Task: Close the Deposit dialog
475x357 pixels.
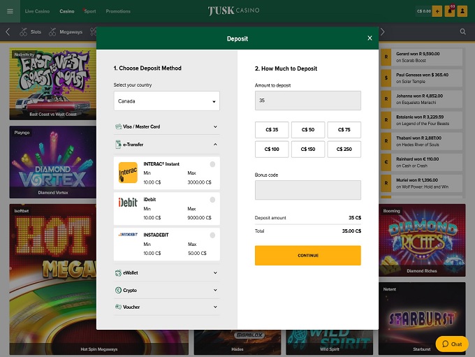Action: pyautogui.click(x=370, y=38)
